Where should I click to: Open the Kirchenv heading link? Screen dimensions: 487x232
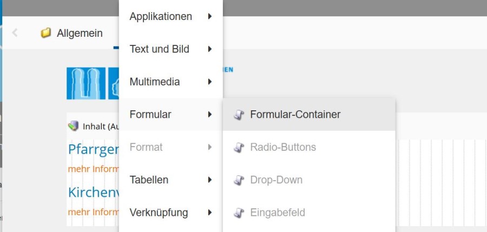[93, 192]
